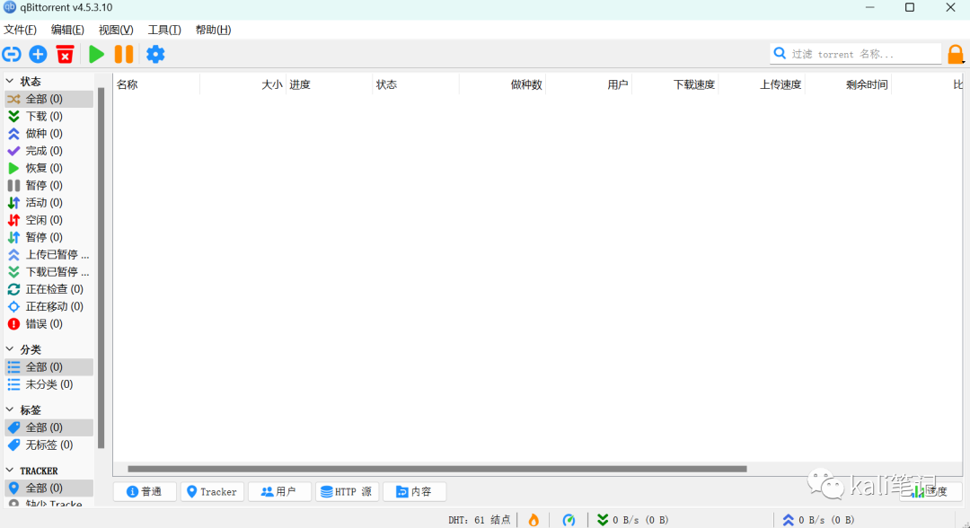Click the orange lock UI icon
The width and height of the screenshot is (970, 528).
tap(956, 55)
